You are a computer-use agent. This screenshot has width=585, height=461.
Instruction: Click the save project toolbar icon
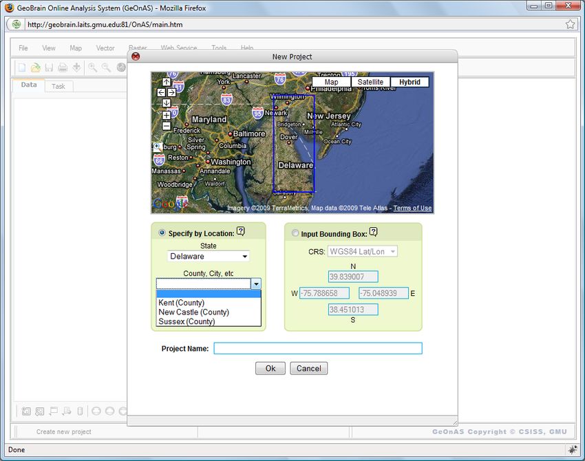pyautogui.click(x=49, y=67)
